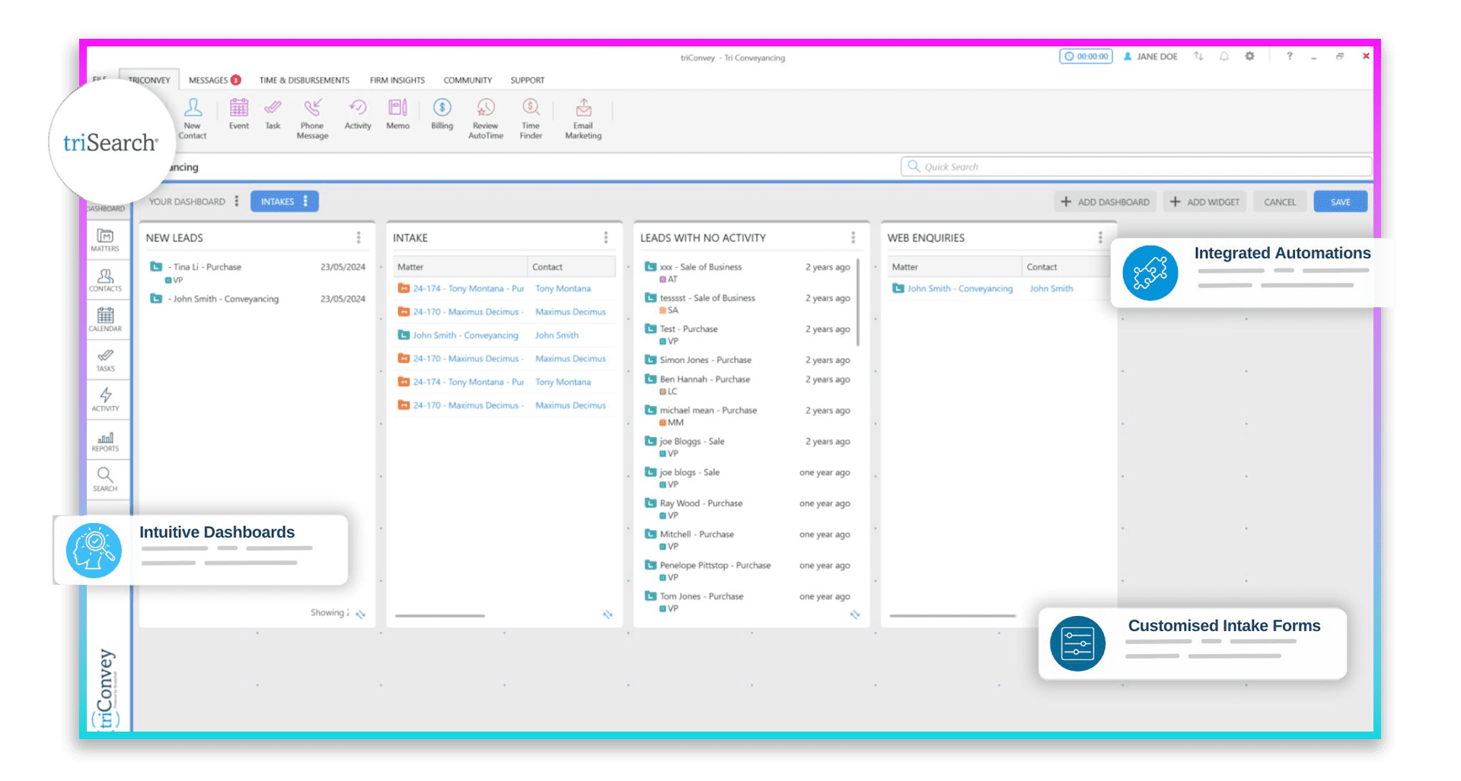The image size is (1461, 781).
Task: Launch the Time Finder tool
Action: [x=531, y=119]
